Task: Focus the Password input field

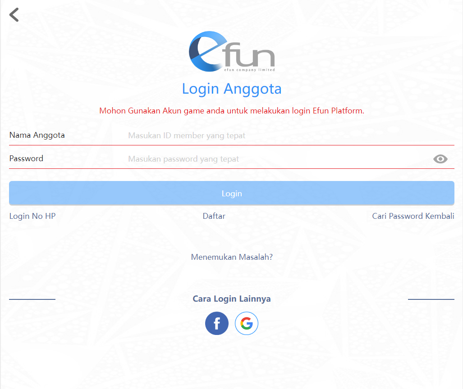Action: 278,159
